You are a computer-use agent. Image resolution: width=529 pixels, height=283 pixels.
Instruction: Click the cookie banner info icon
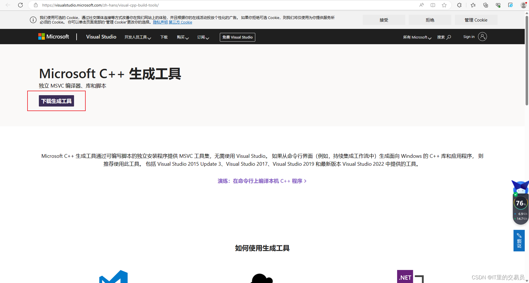click(x=33, y=20)
